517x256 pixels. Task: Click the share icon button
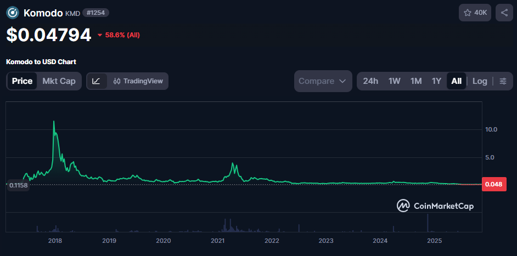coord(504,13)
